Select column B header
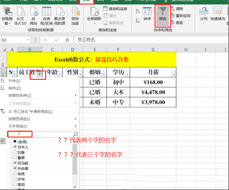The image size is (229, 190). (30, 49)
